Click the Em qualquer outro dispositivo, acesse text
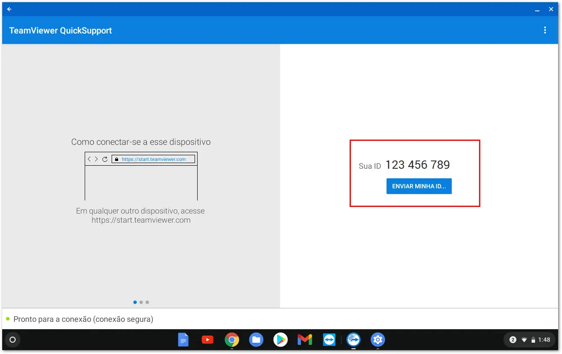The image size is (562, 354). point(140,211)
